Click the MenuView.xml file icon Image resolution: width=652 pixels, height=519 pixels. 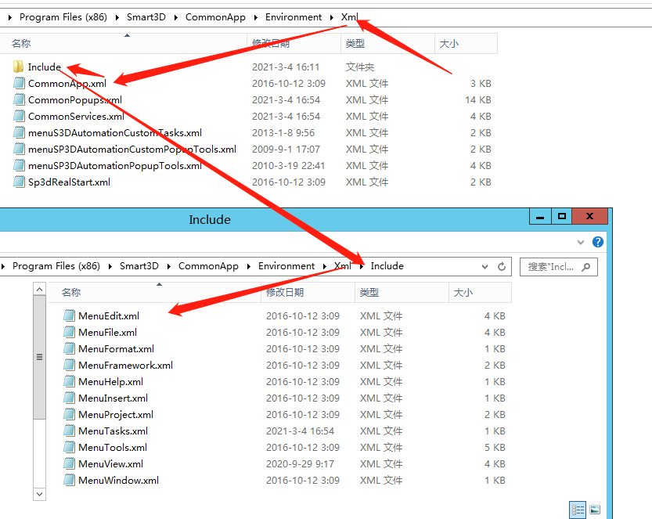click(x=69, y=463)
